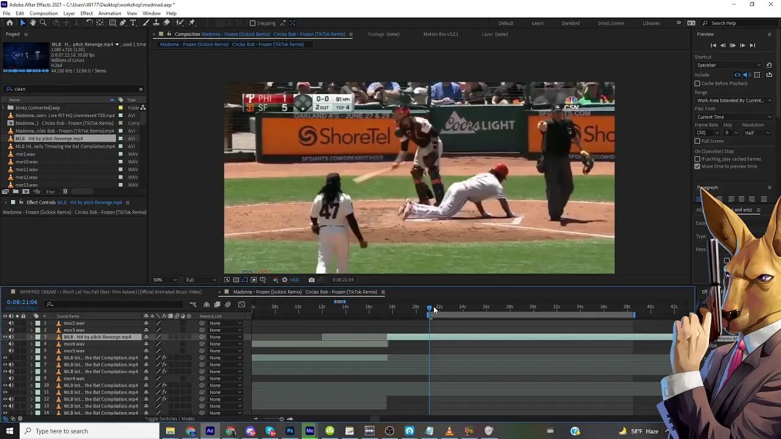Select the Roto Brush tool
The width and height of the screenshot is (781, 439).
(179, 23)
